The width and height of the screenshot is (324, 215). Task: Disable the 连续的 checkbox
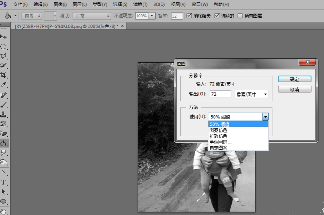[218, 15]
